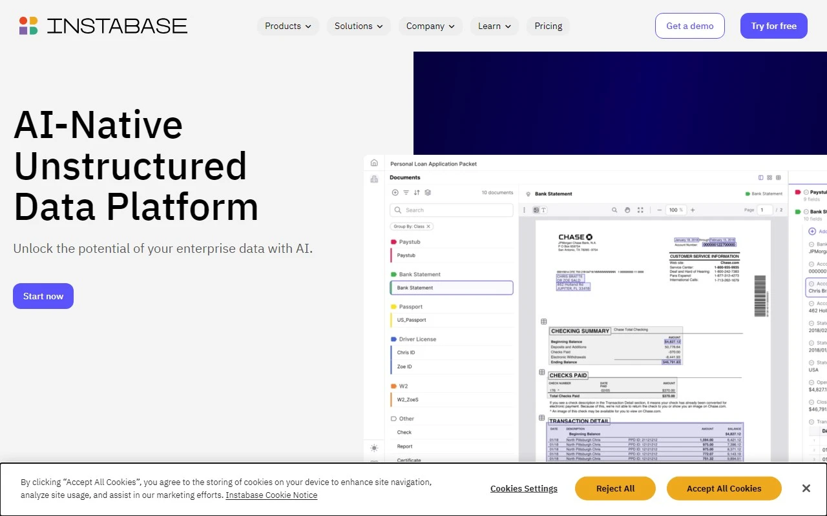Click the Driver License class header
The height and width of the screenshot is (516, 827).
coord(413,339)
